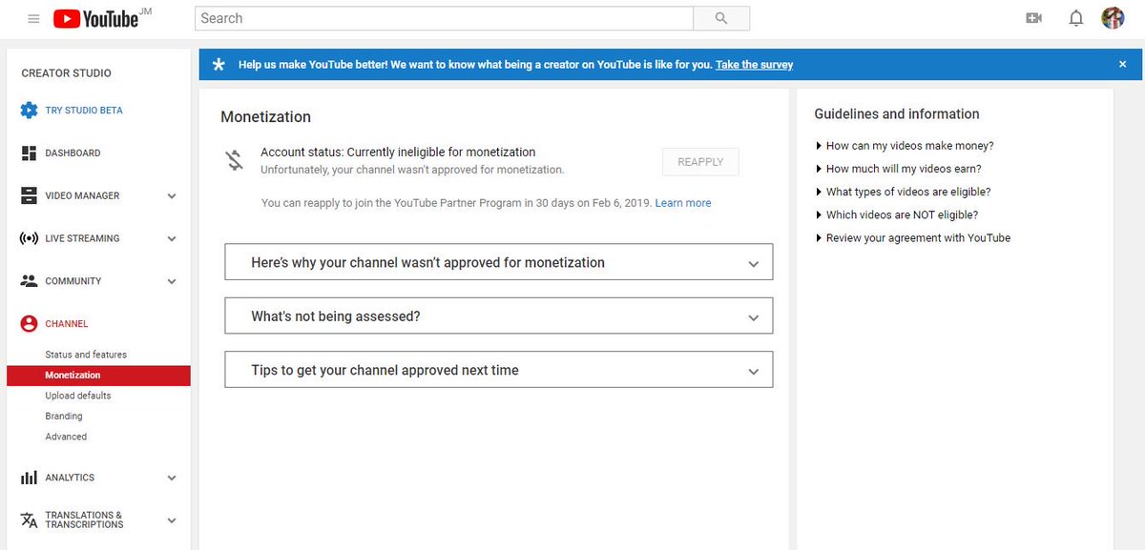This screenshot has height=550, width=1145.
Task: Expand What types of videos are eligible
Action: pyautogui.click(x=903, y=192)
